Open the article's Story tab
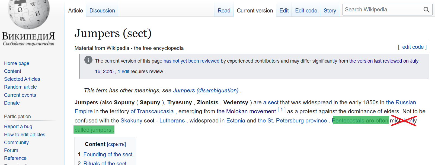 (330, 11)
